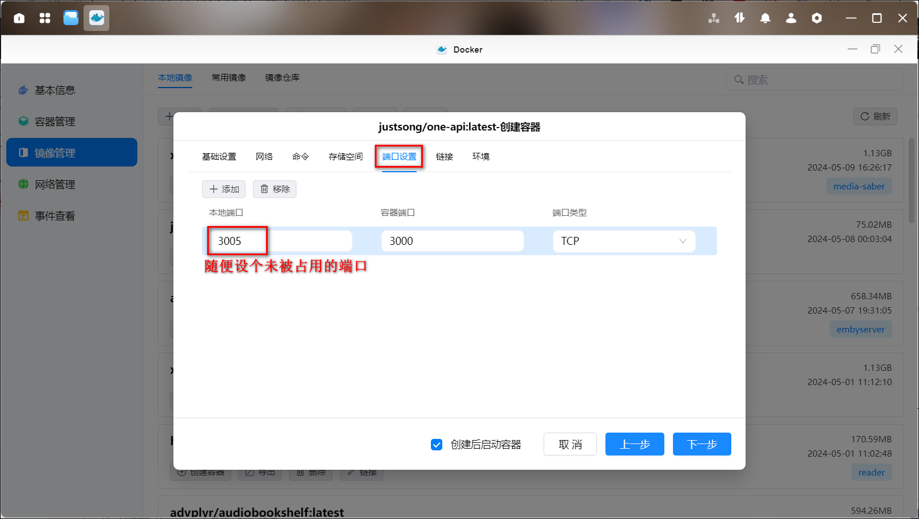Open the Docker app icon in top bar

point(96,18)
